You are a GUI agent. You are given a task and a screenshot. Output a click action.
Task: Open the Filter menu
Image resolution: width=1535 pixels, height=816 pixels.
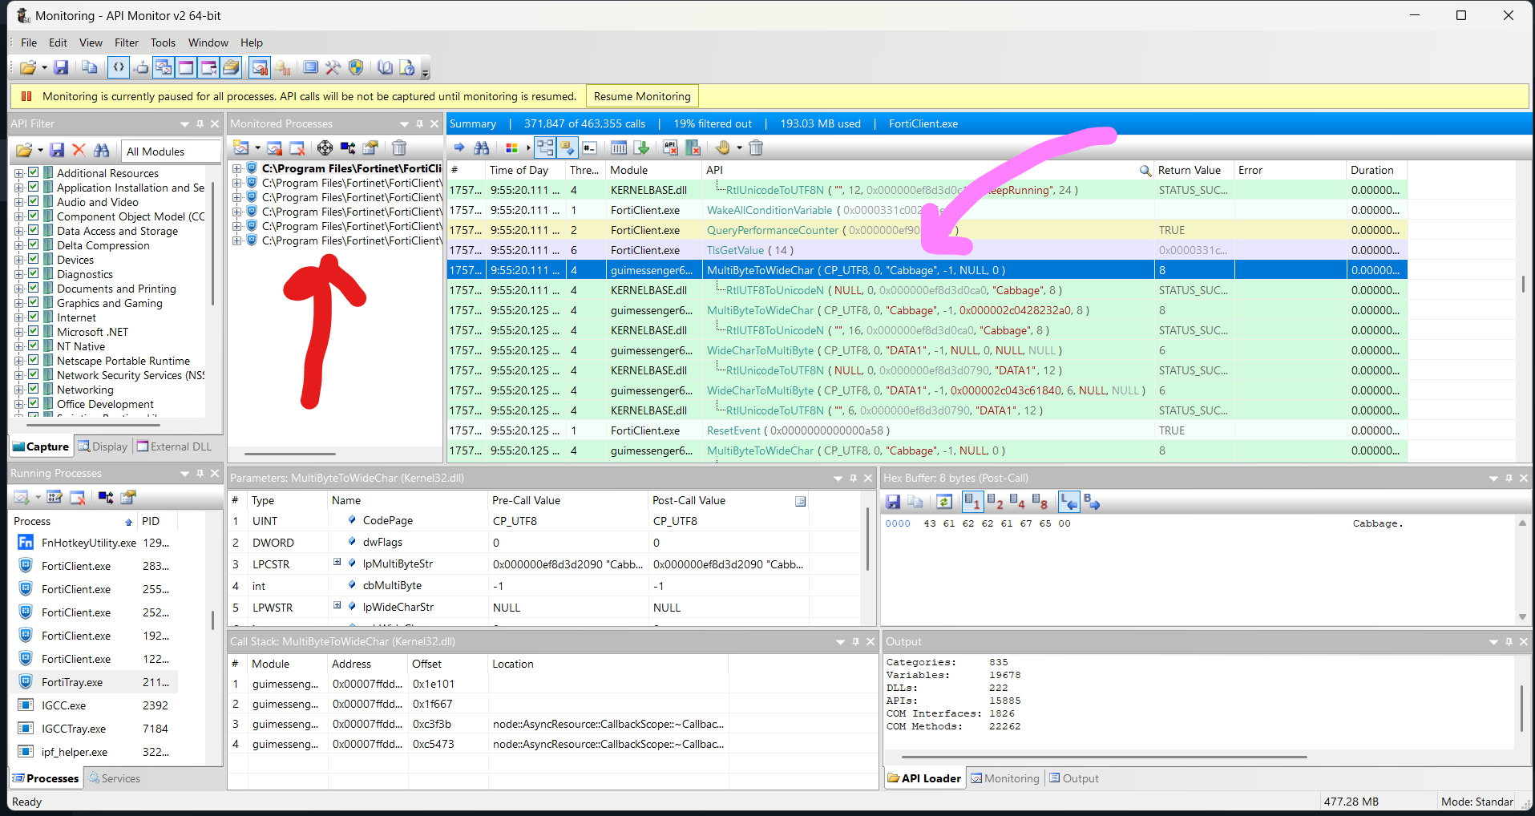(x=127, y=42)
